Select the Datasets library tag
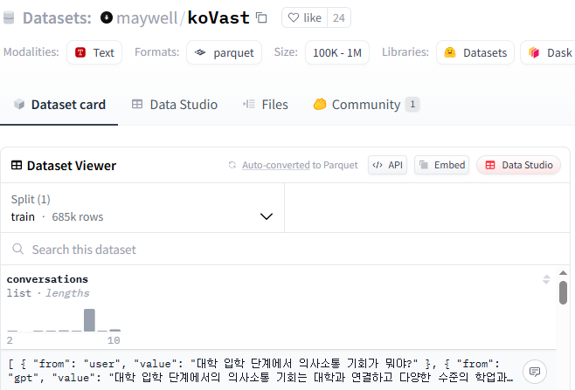Viewport: 575px width, 390px height. [x=475, y=52]
